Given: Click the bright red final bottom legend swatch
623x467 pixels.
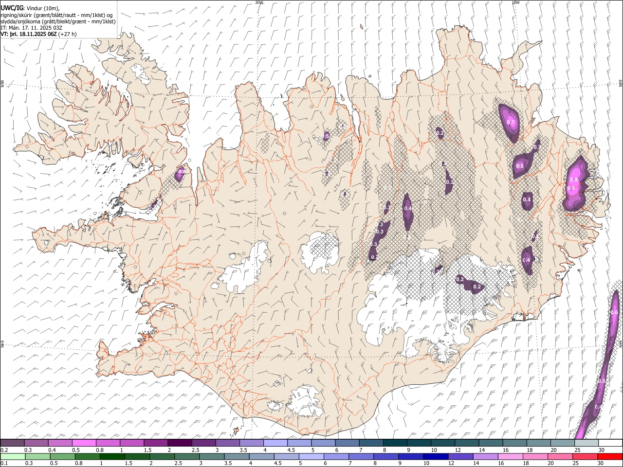Looking at the screenshot, I should point(609,456).
